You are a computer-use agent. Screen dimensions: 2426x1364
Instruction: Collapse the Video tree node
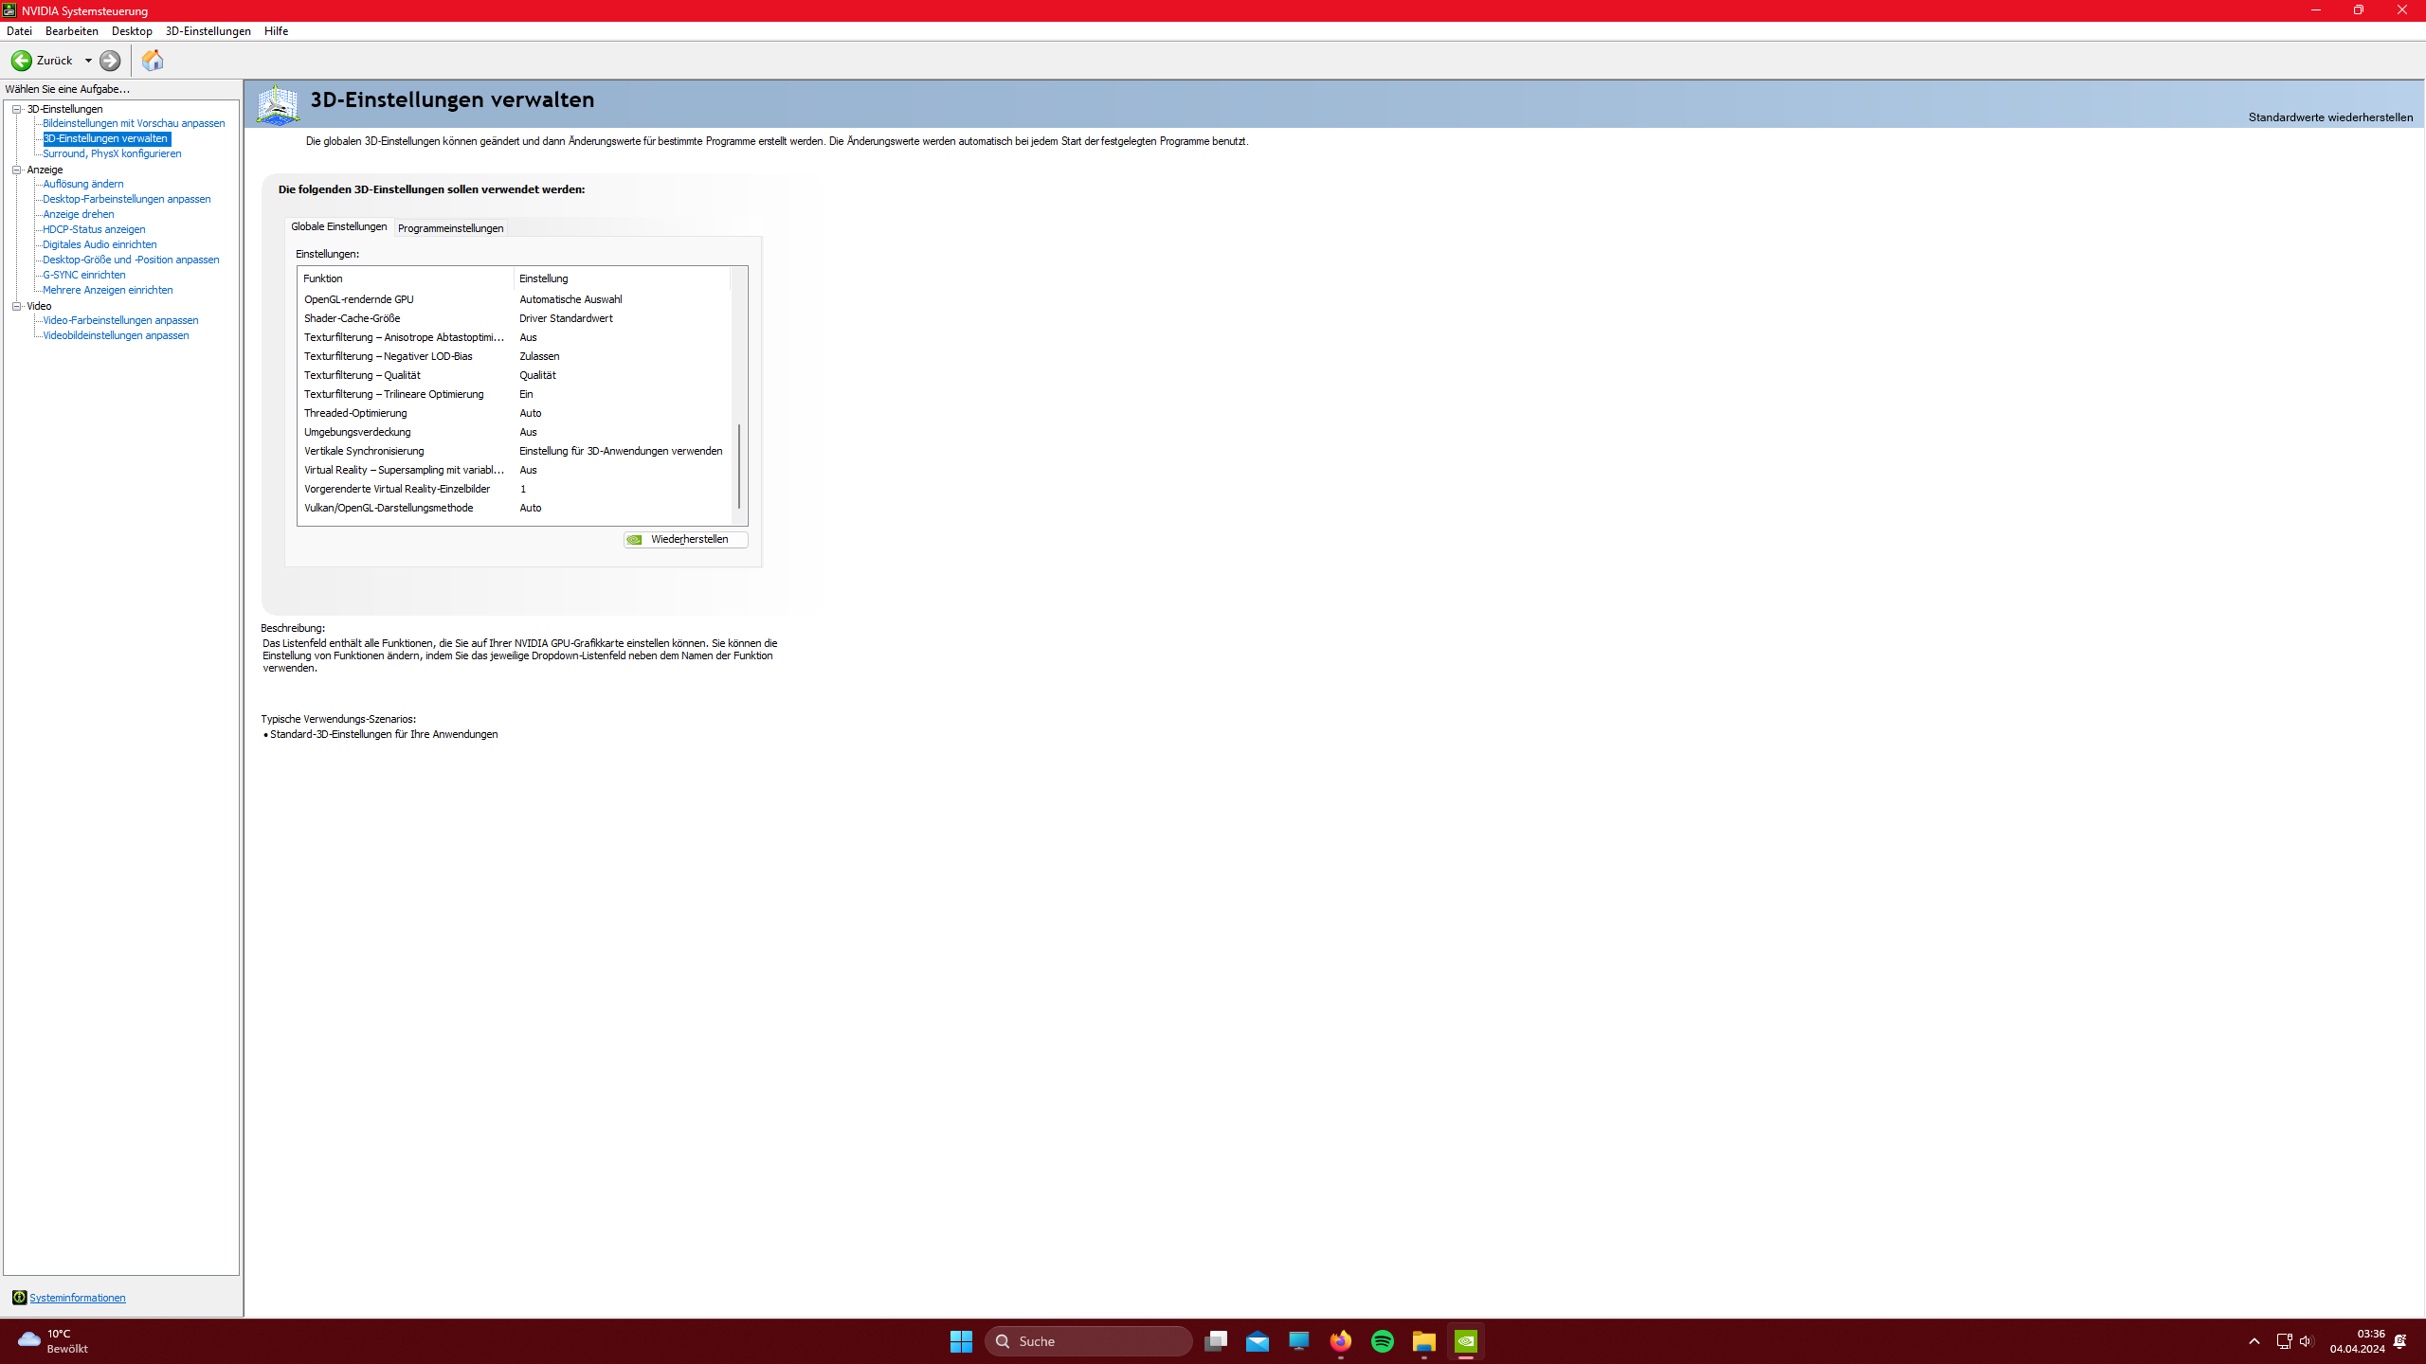16,306
